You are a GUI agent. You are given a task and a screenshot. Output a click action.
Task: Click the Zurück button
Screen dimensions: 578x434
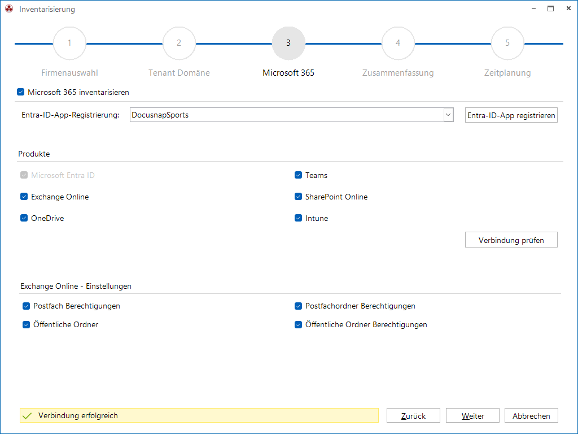click(x=413, y=415)
